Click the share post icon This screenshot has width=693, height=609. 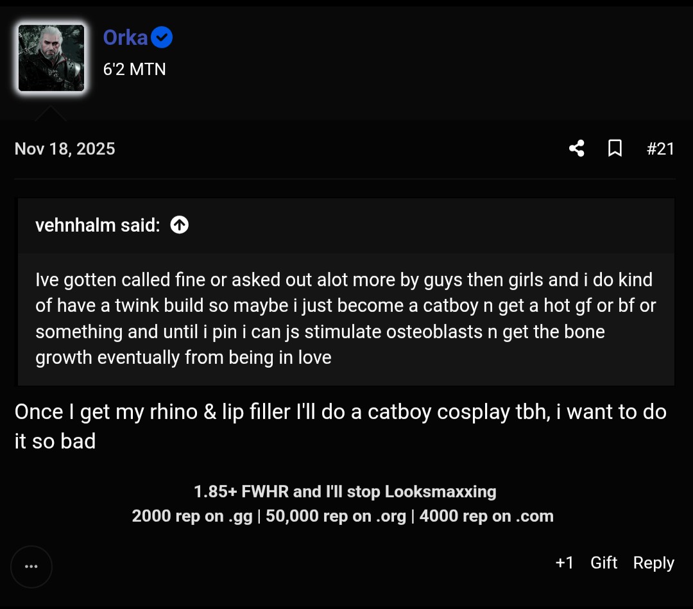(576, 149)
